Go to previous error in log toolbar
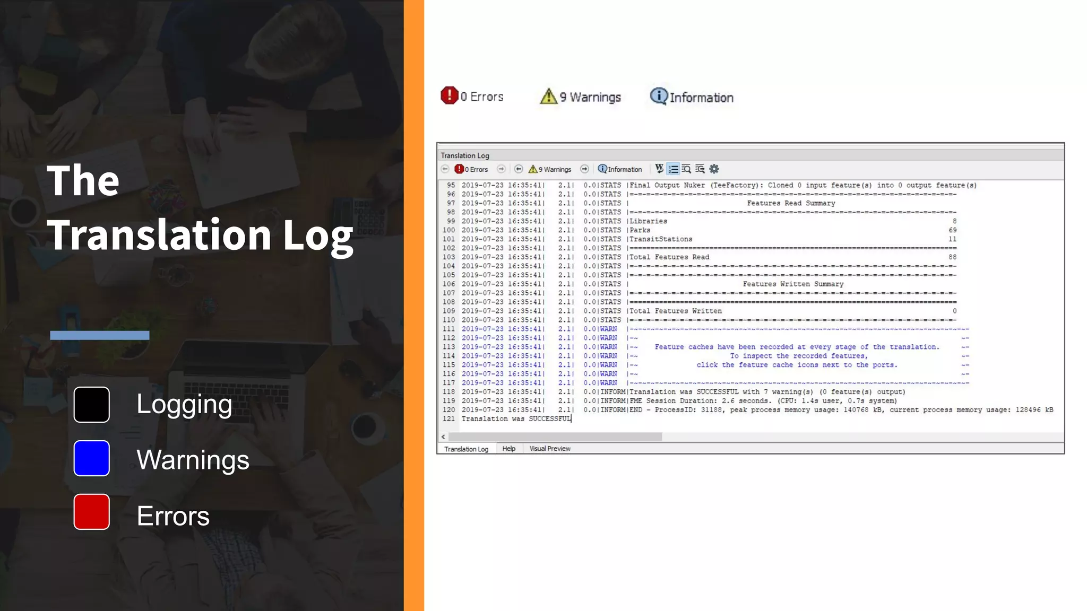This screenshot has height=611, width=1087. (445, 169)
